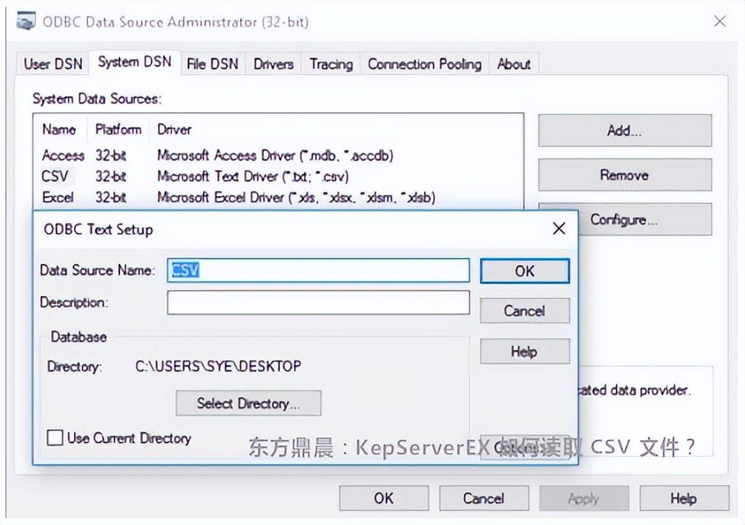
Task: Select the CSV data source row
Action: tap(278, 176)
